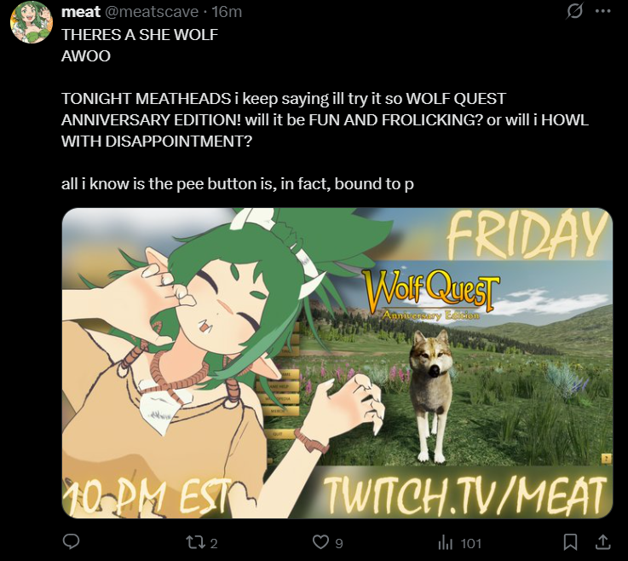
Task: Click the TWITCH.TV/MEAT text in the image
Action: tap(464, 496)
